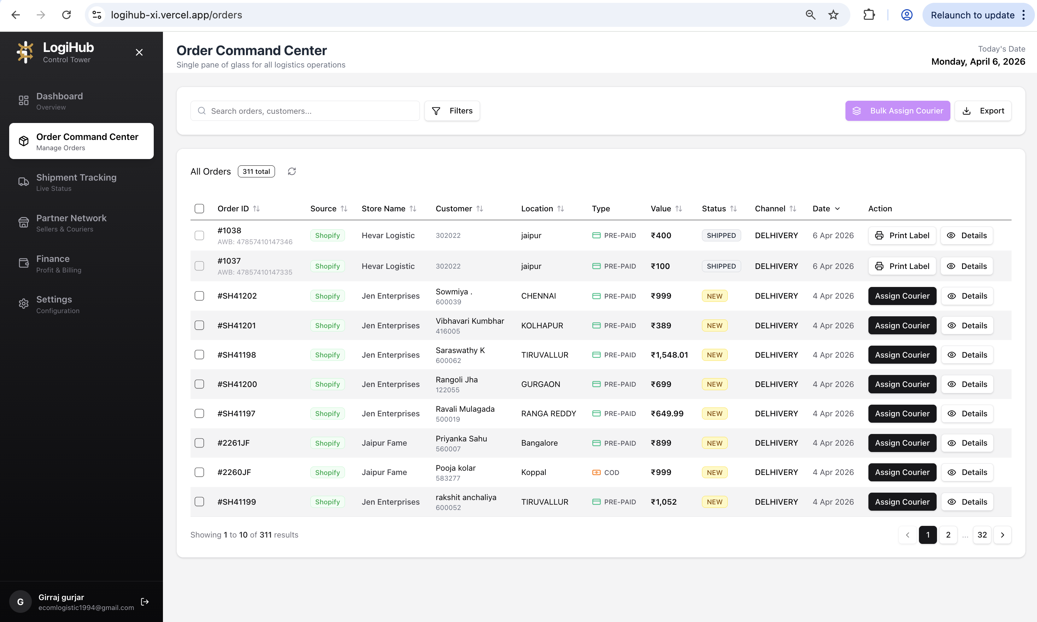Sort by Order ID column arrows
Image resolution: width=1037 pixels, height=622 pixels.
tap(257, 208)
